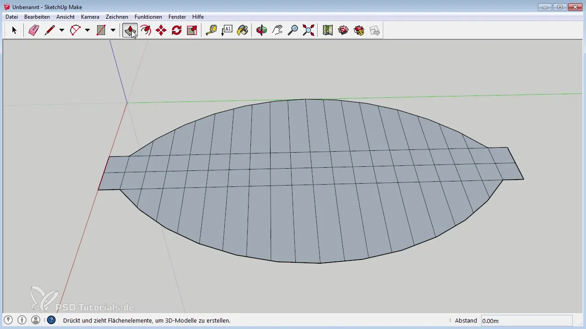Click the Zoom Extents tool
Image resolution: width=586 pixels, height=329 pixels.
click(309, 30)
